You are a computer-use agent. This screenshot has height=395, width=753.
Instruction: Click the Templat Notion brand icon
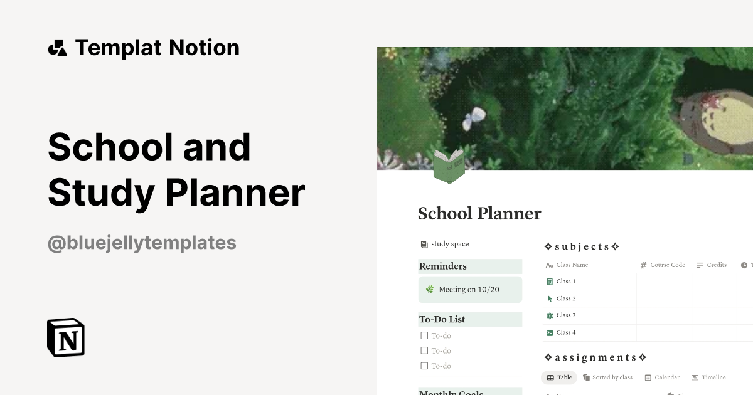pos(58,47)
